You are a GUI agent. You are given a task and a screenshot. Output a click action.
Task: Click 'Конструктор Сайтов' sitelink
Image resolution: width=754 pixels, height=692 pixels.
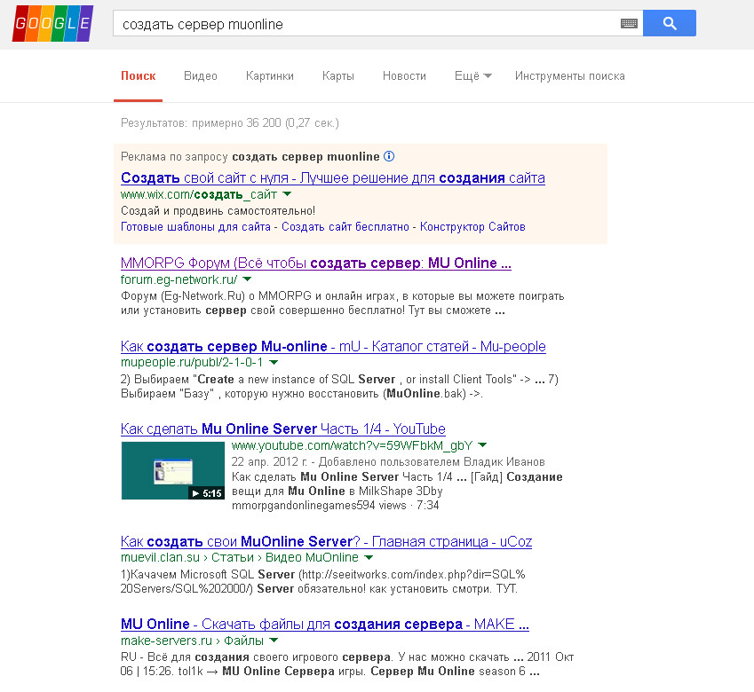tap(472, 226)
